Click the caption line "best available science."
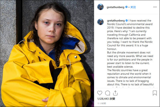This screenshot has width=160, height=107. click(120, 67)
